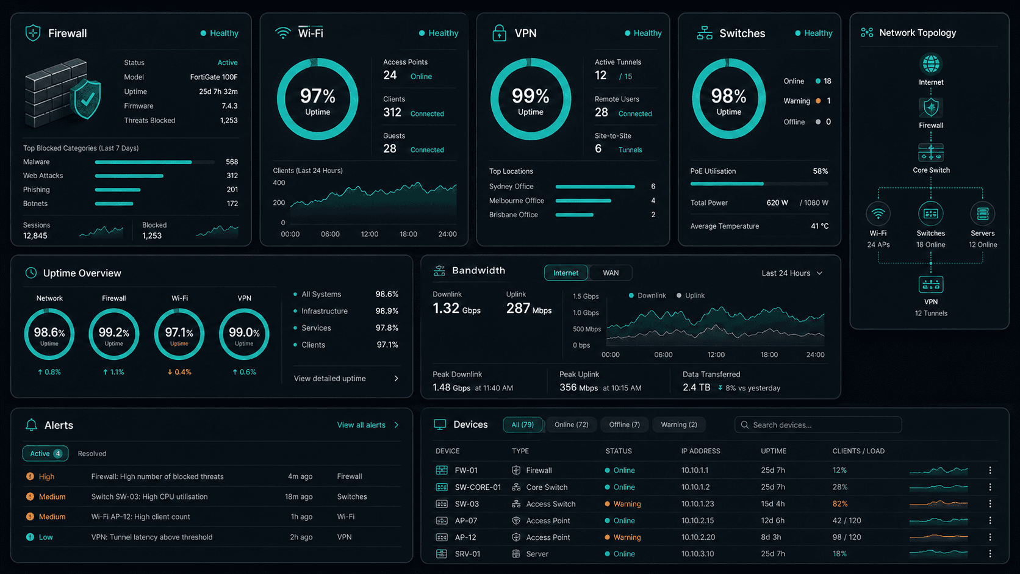1020x574 pixels.
Task: Show the Resolved alerts tab
Action: 92,453
